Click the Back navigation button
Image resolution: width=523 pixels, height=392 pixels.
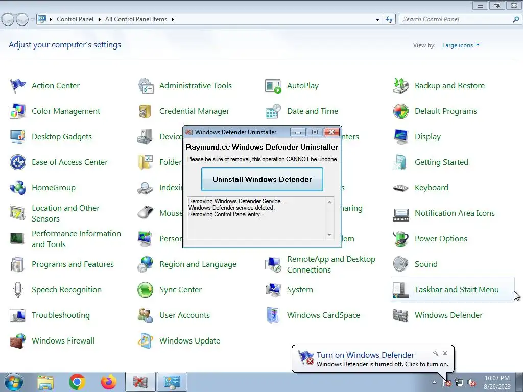8,20
